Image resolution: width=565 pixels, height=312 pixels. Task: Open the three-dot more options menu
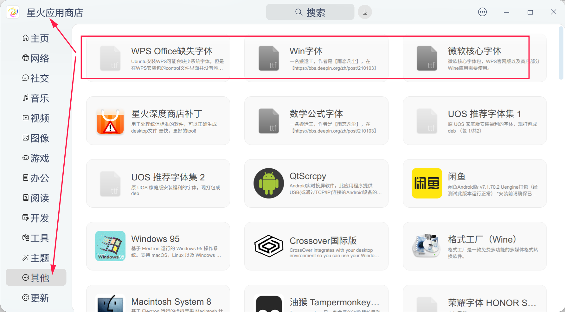pyautogui.click(x=482, y=12)
